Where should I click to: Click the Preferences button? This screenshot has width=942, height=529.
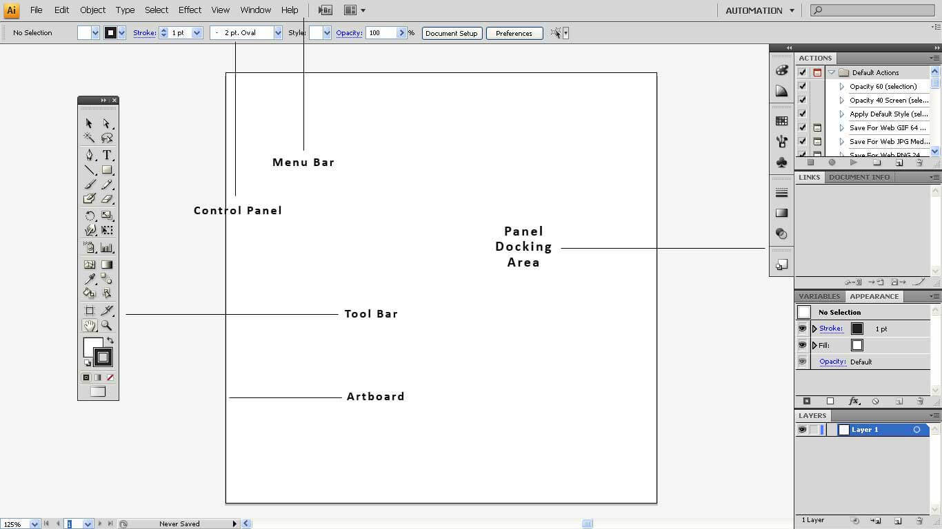point(514,33)
